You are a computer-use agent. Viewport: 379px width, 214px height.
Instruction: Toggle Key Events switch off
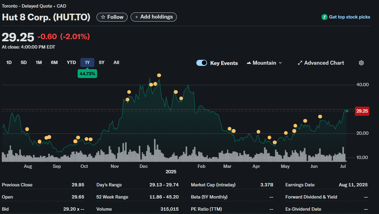202,63
